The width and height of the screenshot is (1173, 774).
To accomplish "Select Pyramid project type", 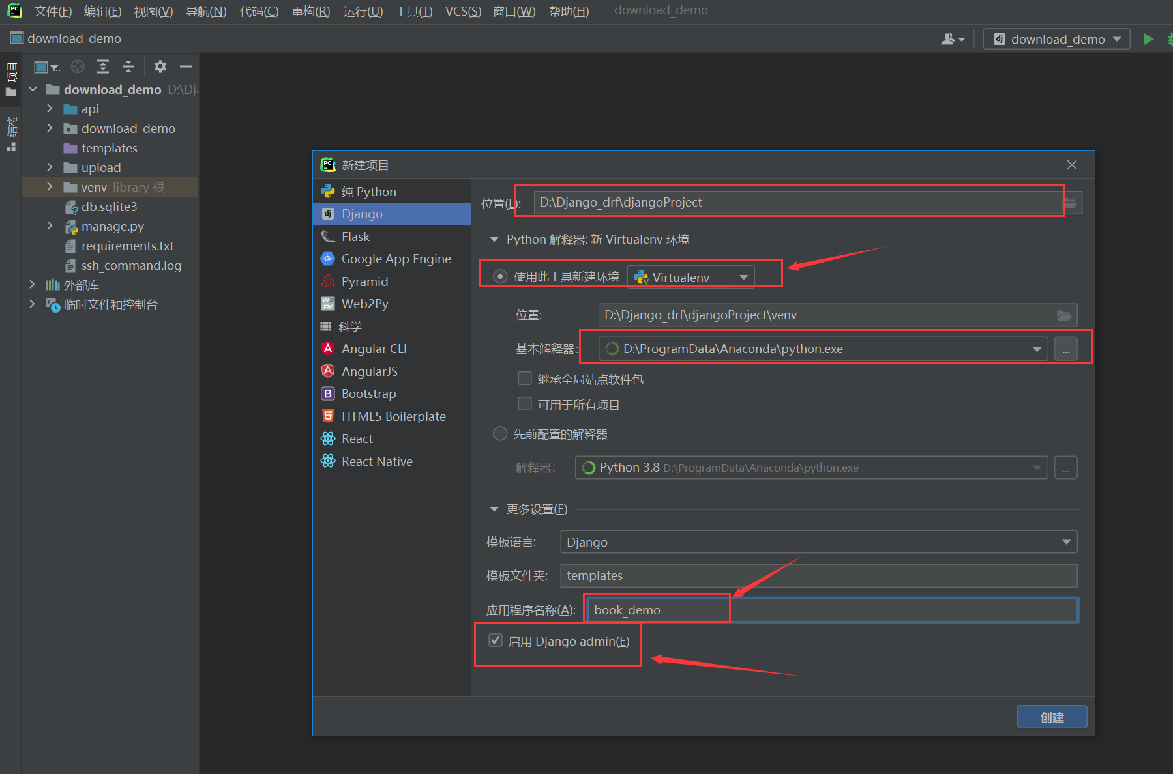I will (392, 281).
